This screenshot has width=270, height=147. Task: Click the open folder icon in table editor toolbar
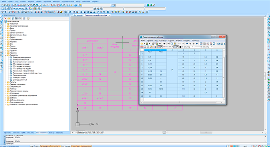142,44
